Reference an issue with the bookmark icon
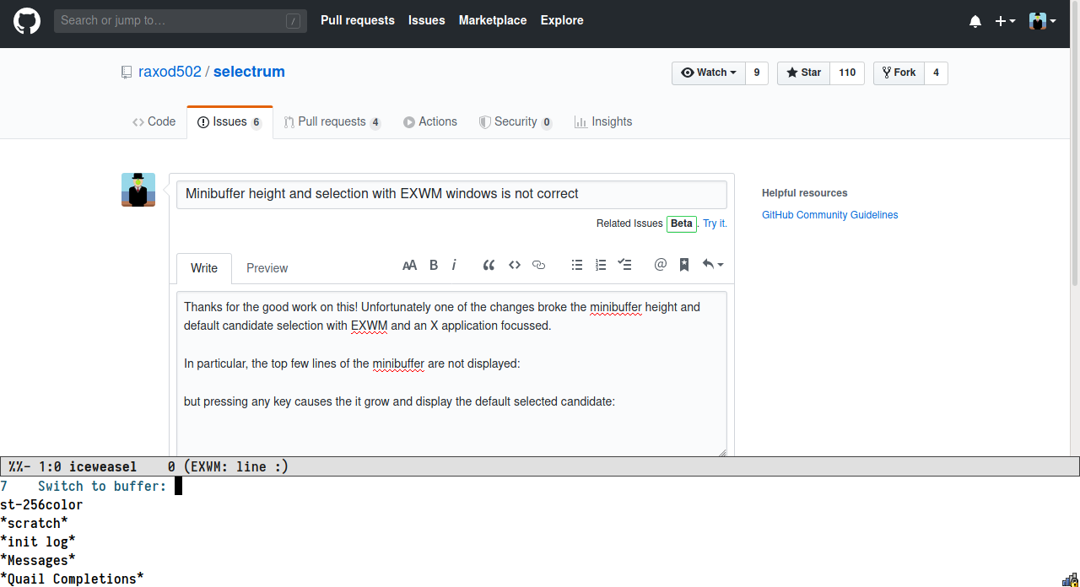The width and height of the screenshot is (1080, 587). (684, 265)
